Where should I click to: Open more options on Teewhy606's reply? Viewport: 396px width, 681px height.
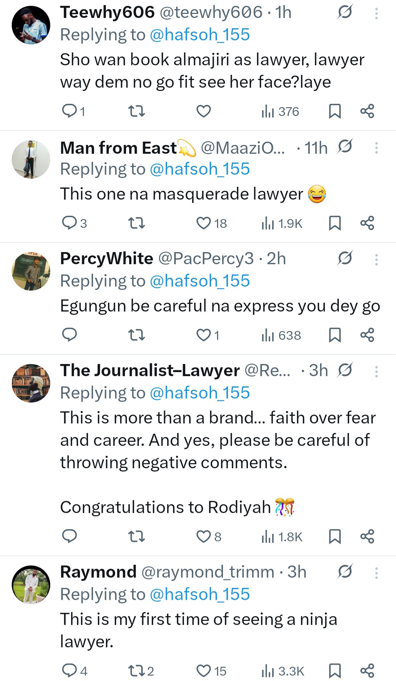376,14
